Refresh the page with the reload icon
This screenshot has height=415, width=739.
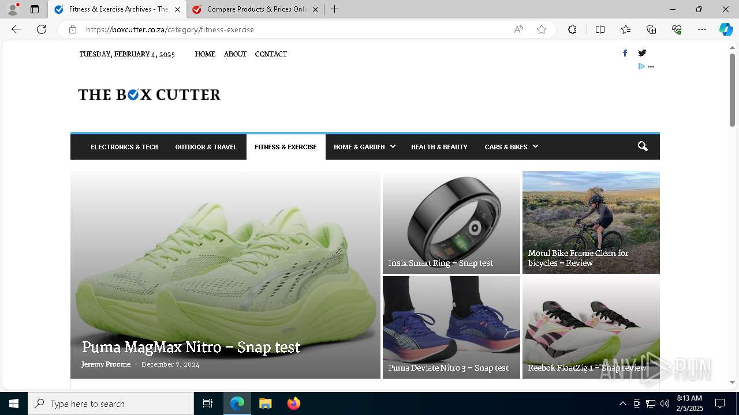pos(42,29)
